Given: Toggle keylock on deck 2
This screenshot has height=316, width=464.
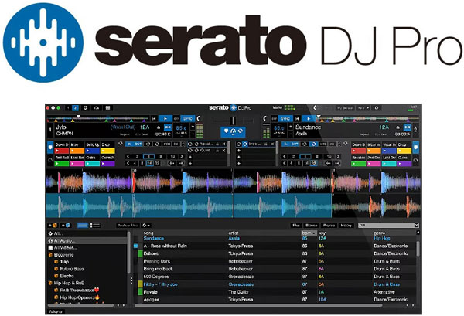Looking at the screenshot, I should [408, 127].
